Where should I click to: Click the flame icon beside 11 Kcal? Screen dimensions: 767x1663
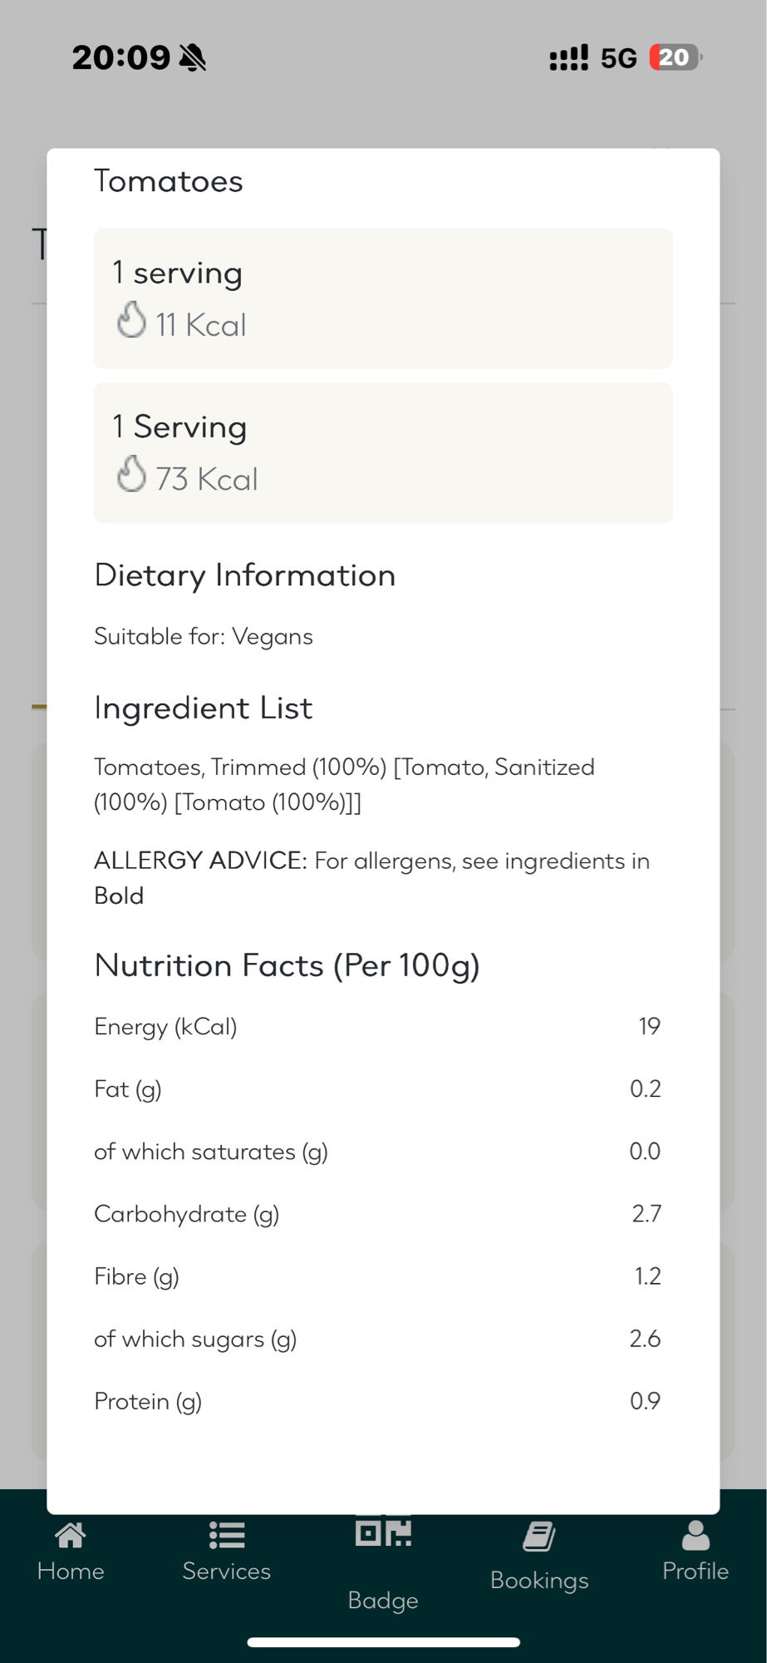pos(131,320)
